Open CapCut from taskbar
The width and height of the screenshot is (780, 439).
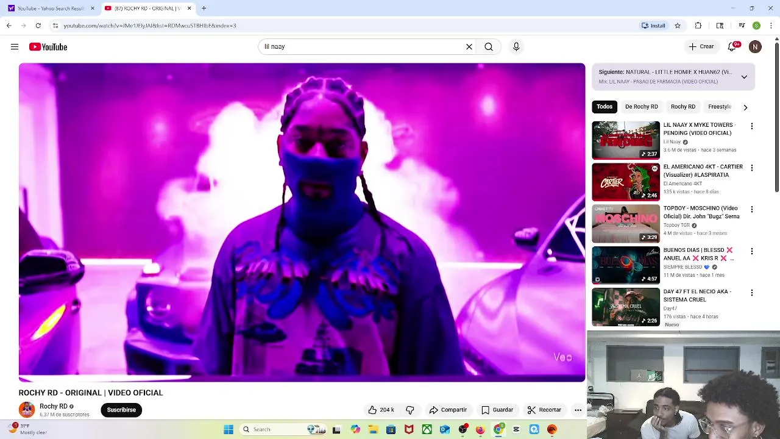pos(516,429)
